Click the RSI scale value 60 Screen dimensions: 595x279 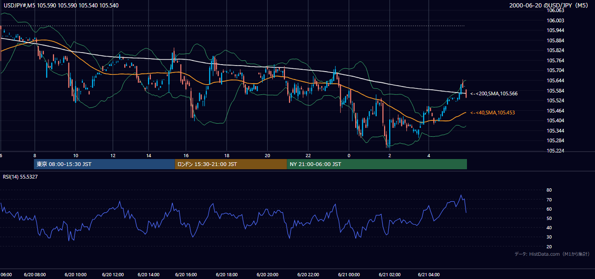tap(549, 209)
